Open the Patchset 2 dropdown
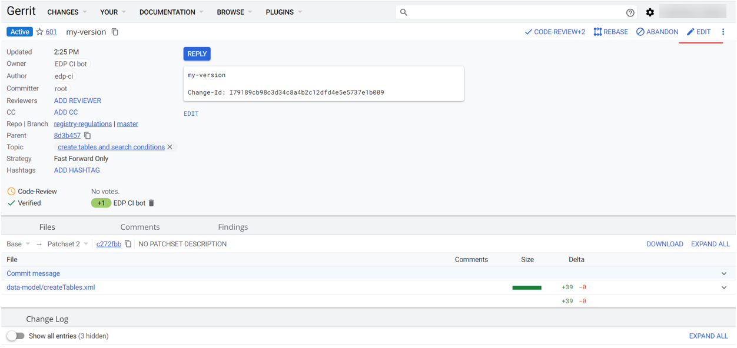This screenshot has height=348, width=737. [68, 244]
